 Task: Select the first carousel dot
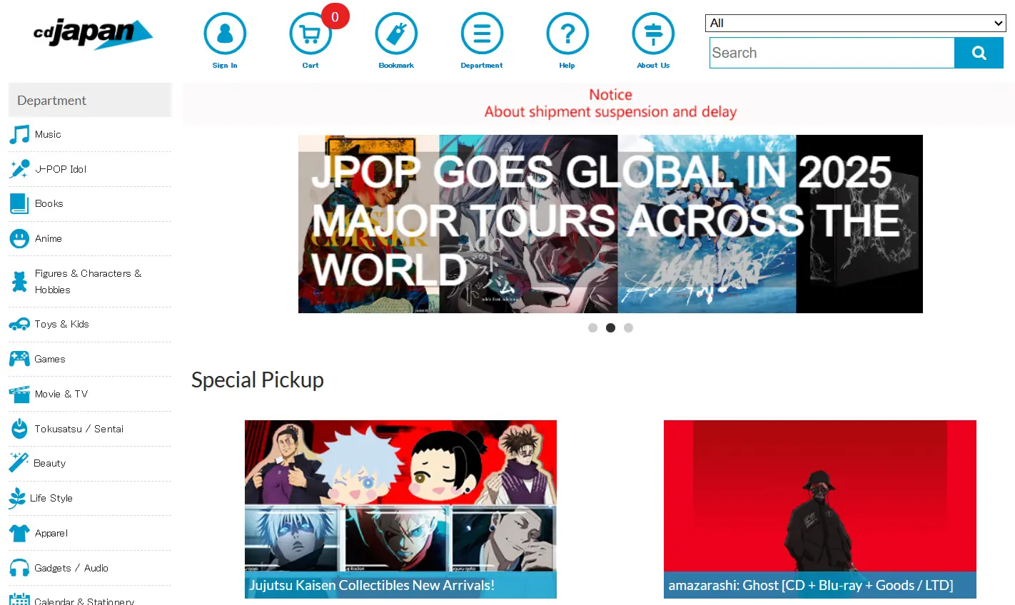tap(592, 328)
